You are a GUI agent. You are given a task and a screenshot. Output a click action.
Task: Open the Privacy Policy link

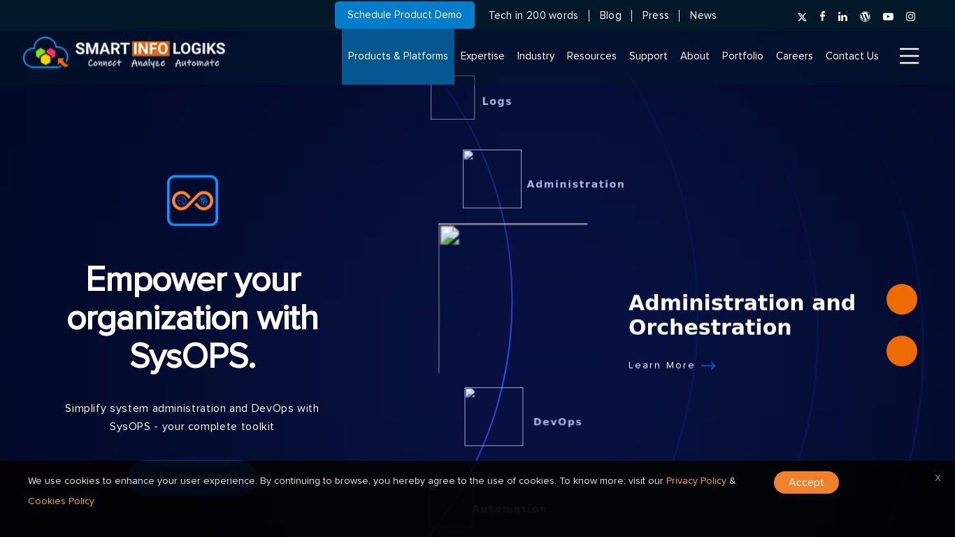[696, 481]
